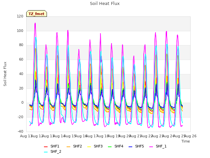Click the 120 y-axis tick label
This screenshot has width=210, height=158.
coord(20,16)
